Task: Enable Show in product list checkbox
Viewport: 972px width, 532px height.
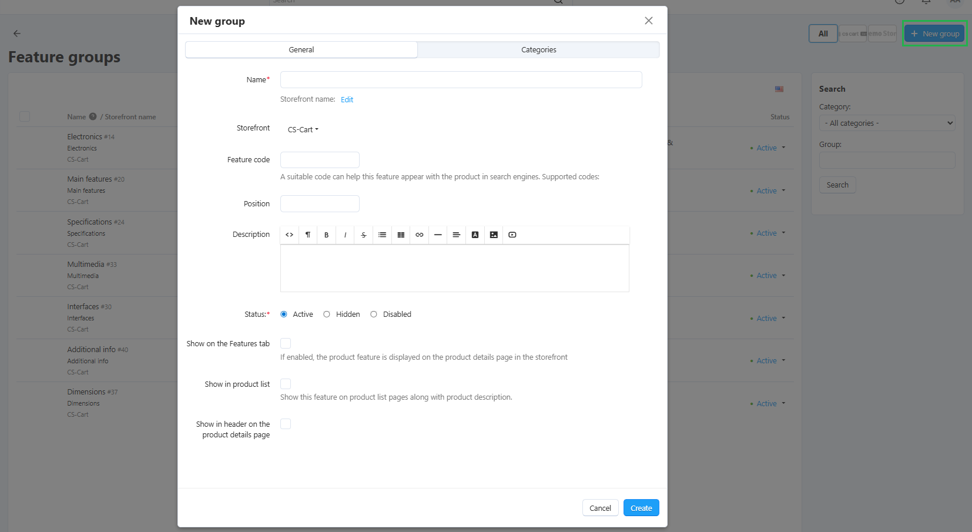Action: pos(286,384)
